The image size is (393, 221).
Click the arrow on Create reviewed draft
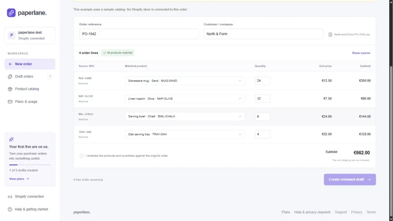pyautogui.click(x=369, y=180)
